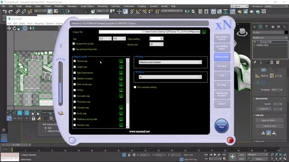Activate the Select Object tool icon
289x162 pixels.
coord(50,11)
